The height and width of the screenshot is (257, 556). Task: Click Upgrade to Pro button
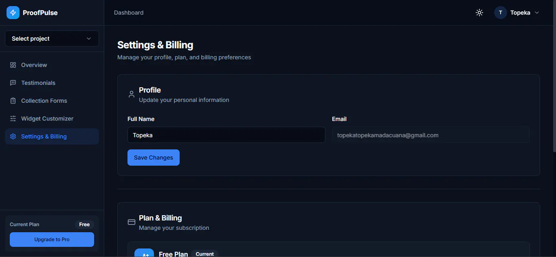pyautogui.click(x=52, y=240)
